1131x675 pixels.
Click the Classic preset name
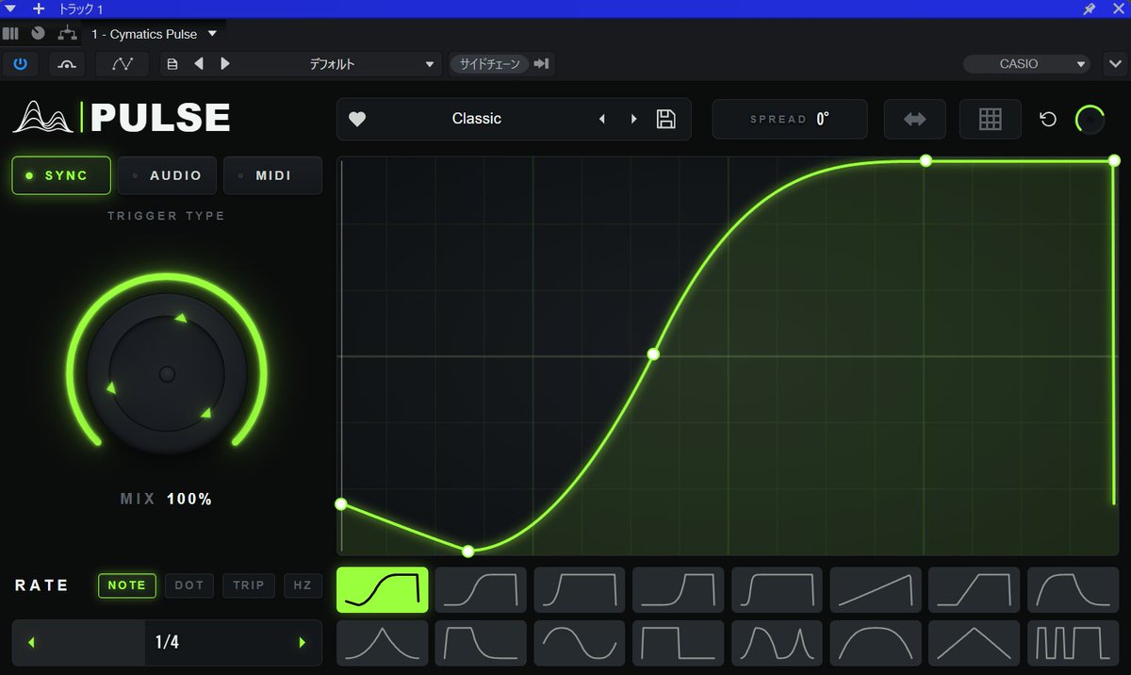(477, 119)
